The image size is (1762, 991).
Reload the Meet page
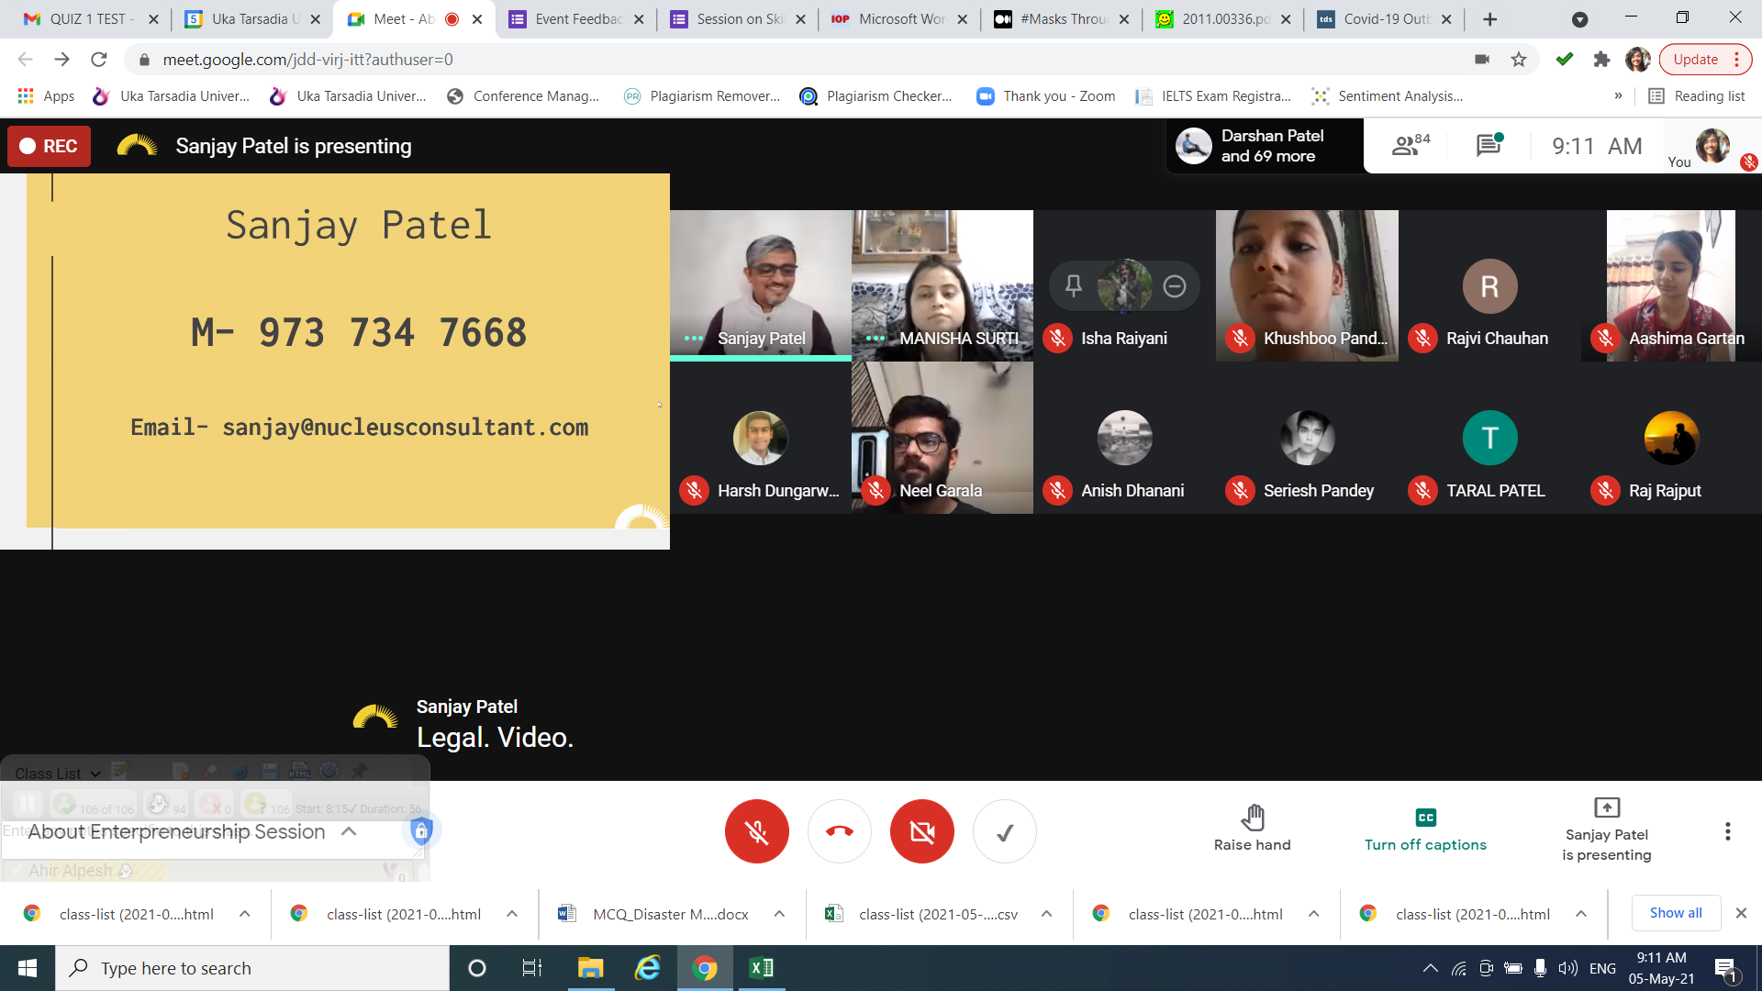(99, 60)
